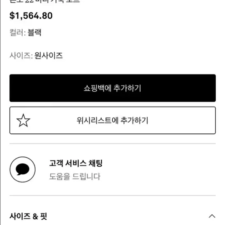Select the 원사이즈 size option
This screenshot has height=225, width=225.
(49, 56)
